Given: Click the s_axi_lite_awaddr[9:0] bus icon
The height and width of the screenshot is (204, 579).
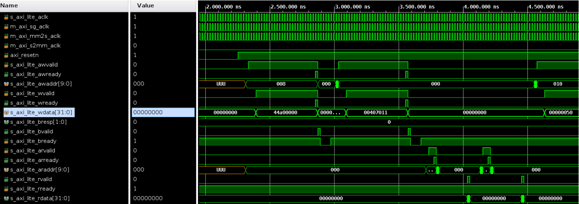Looking at the screenshot, I should tap(6, 84).
